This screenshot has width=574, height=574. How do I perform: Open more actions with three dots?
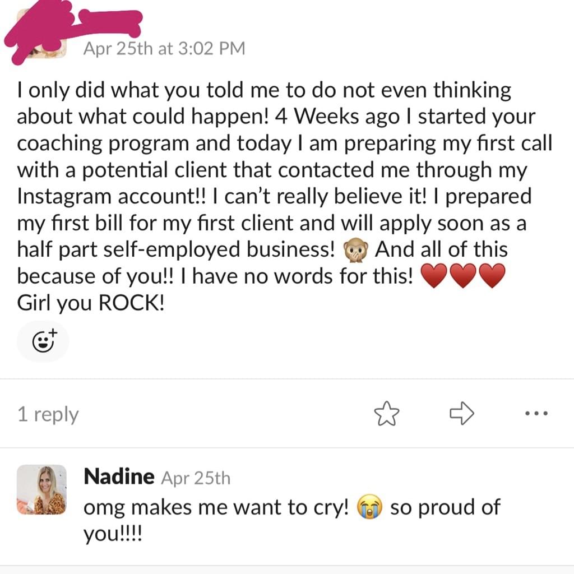click(x=536, y=414)
